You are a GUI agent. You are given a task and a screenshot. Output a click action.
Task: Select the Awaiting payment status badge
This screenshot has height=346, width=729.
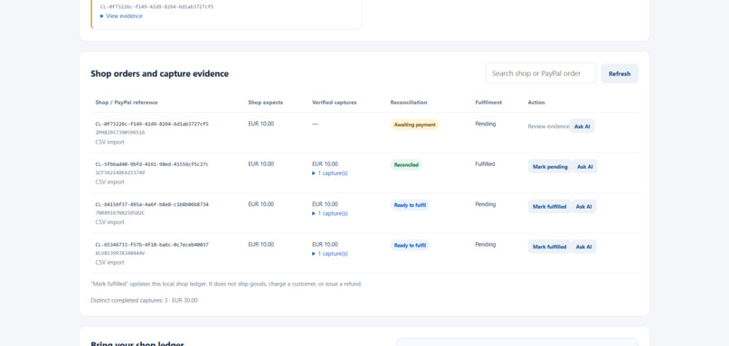click(x=415, y=125)
